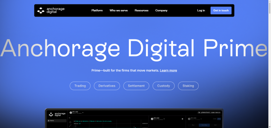Select the trend line drawing tool
Screen dimensions: 271x128
coord(70,126)
